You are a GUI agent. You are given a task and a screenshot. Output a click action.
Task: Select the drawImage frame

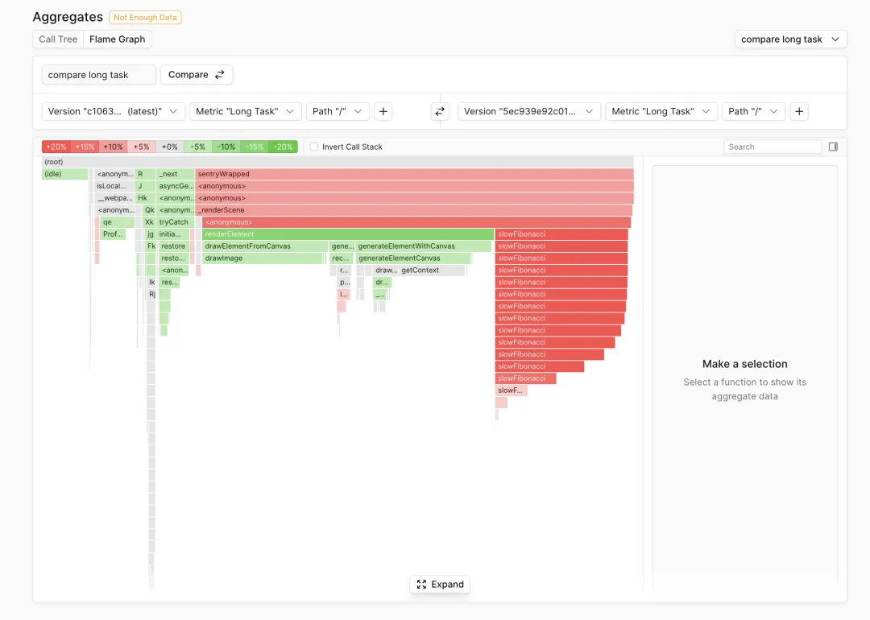263,258
